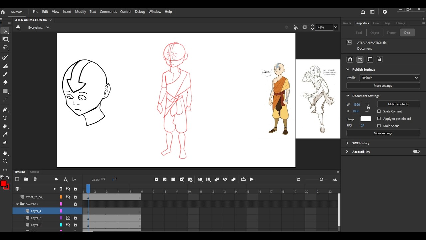Open the more tools ellipsis
426x240 pixels.
tap(5, 170)
